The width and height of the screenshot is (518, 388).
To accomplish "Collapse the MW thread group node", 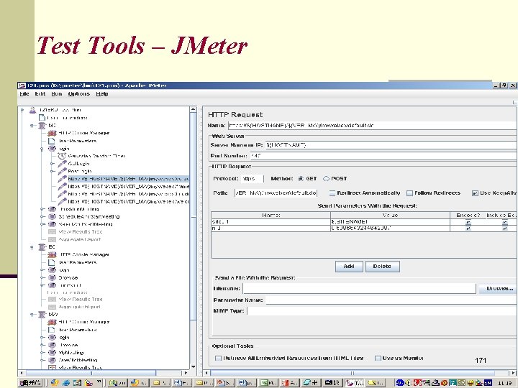I will point(32,315).
